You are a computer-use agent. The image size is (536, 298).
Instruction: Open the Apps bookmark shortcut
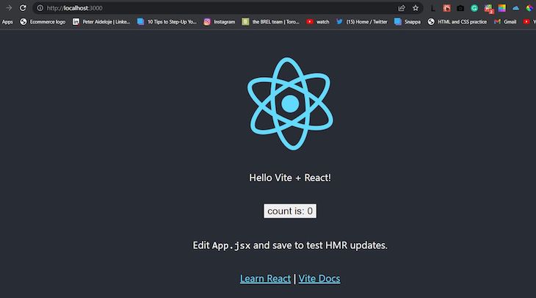point(7,22)
